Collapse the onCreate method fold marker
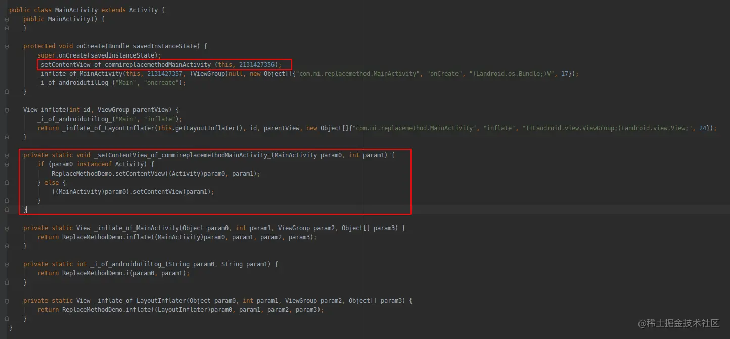Image resolution: width=730 pixels, height=339 pixels. [7, 46]
